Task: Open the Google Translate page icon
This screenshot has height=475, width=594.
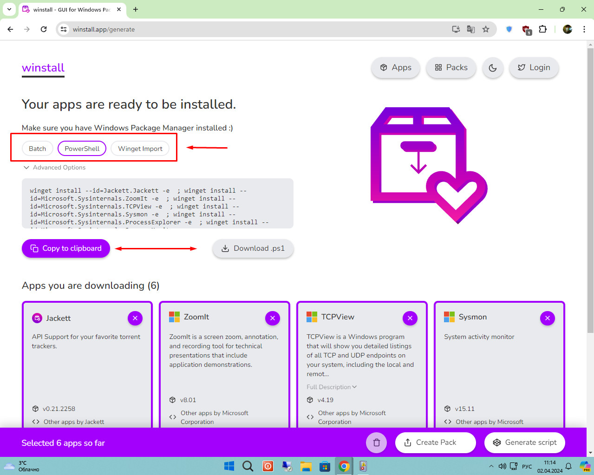Action: click(471, 29)
